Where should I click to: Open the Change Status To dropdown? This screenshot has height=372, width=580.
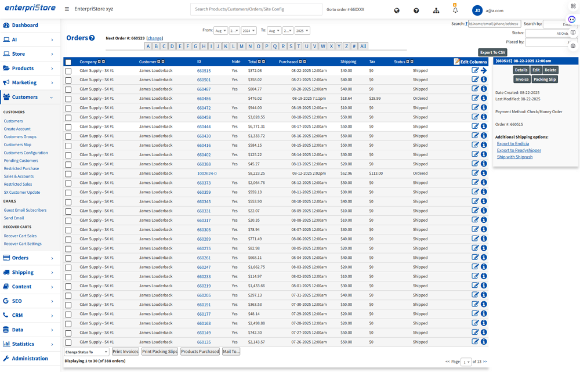pos(86,352)
